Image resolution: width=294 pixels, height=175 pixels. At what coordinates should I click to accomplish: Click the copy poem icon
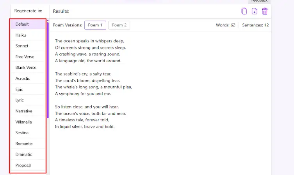click(x=244, y=11)
